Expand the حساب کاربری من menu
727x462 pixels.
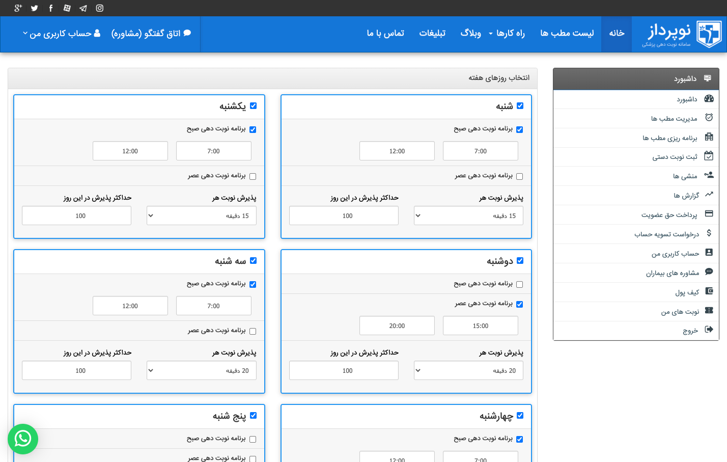tap(62, 34)
